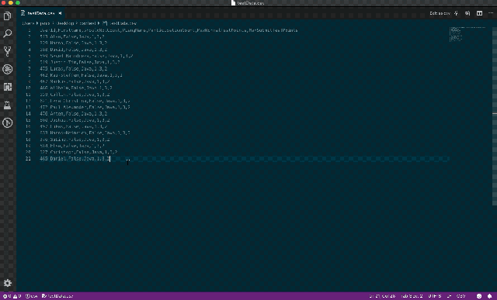Open the Test beaker view

pos(7,105)
